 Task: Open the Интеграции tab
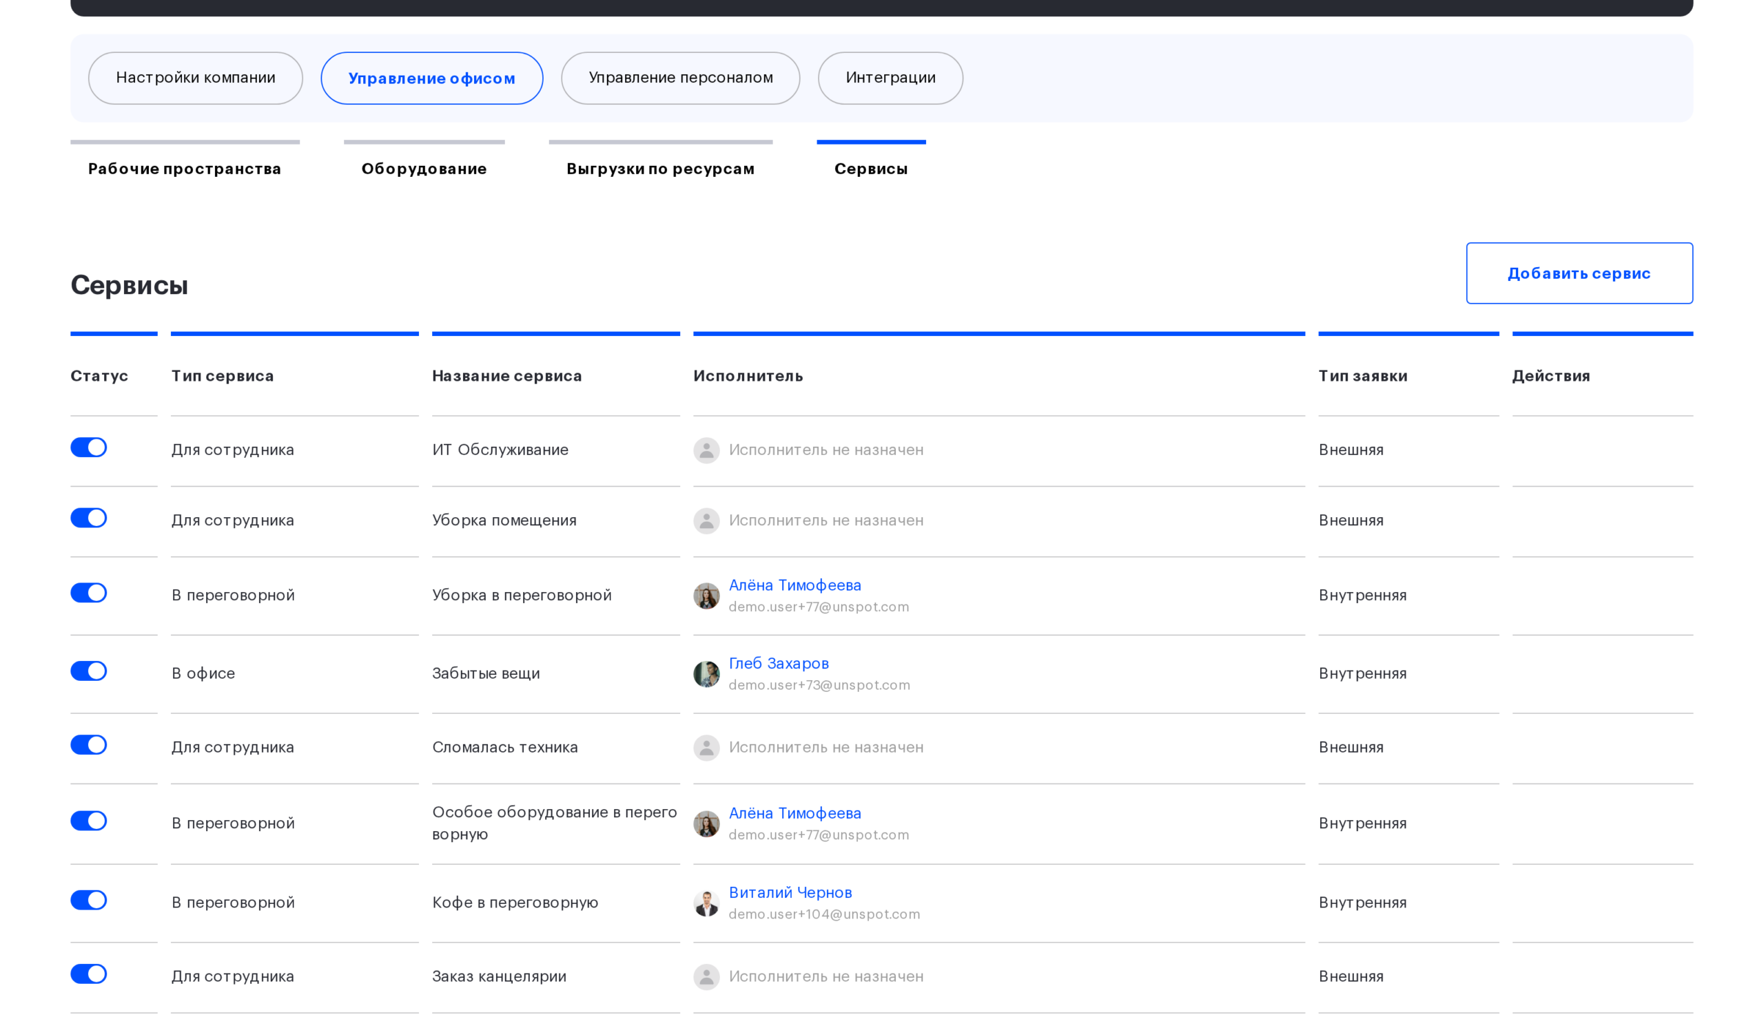[x=890, y=78]
